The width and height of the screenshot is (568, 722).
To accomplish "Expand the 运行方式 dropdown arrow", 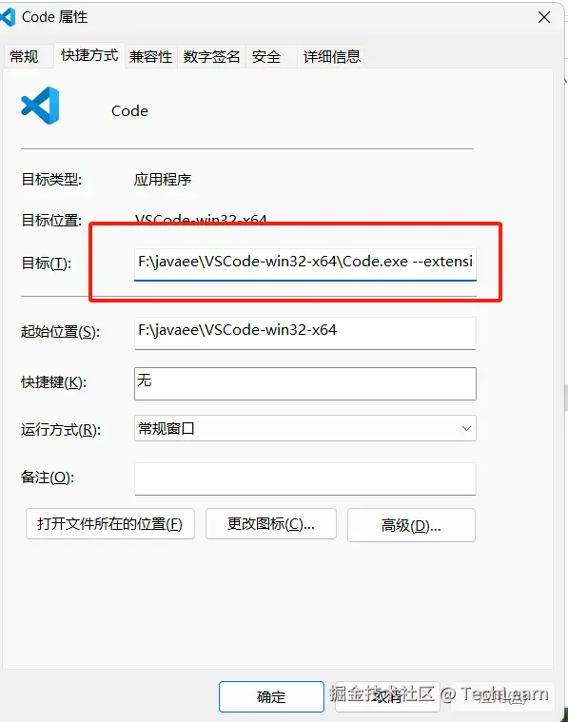I will pyautogui.click(x=466, y=429).
